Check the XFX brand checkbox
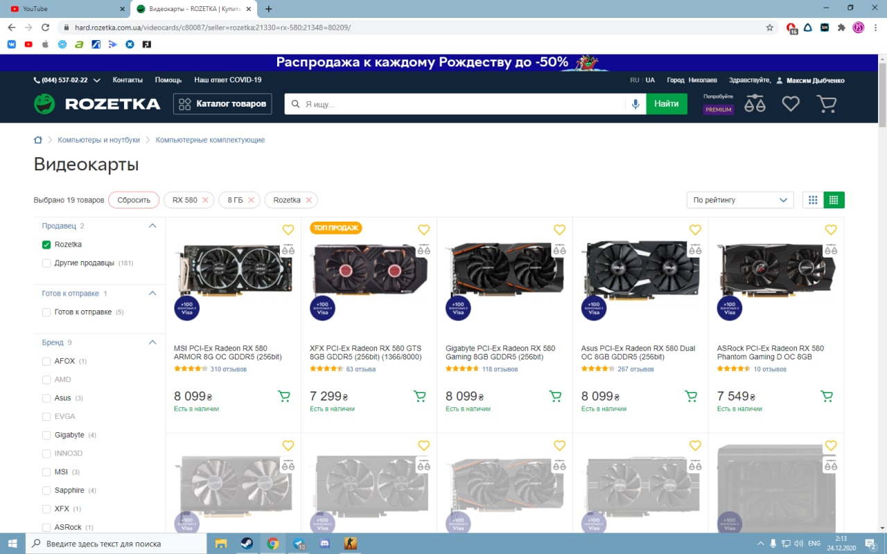The width and height of the screenshot is (887, 554). point(46,509)
